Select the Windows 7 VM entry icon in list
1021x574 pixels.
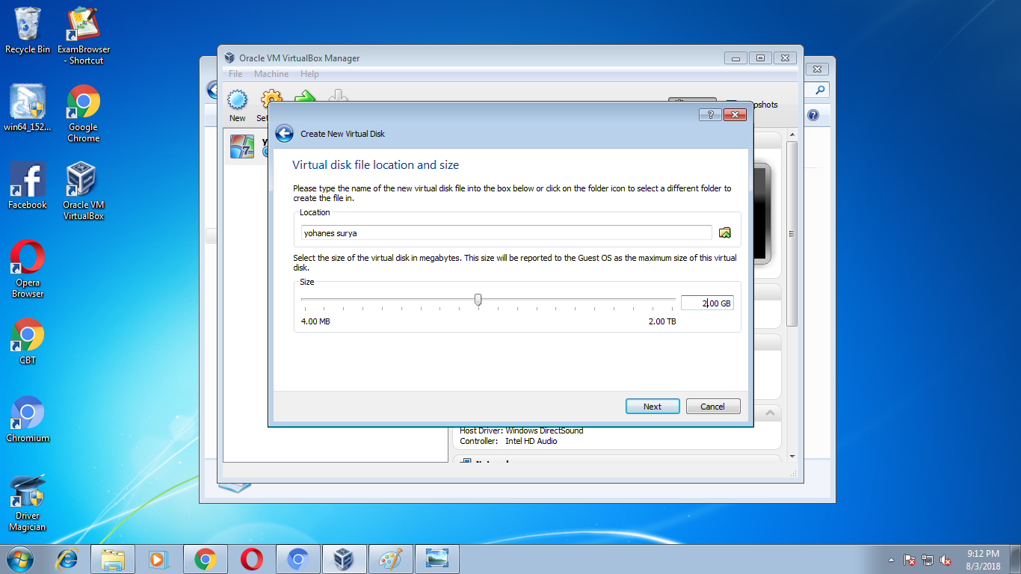coord(241,146)
